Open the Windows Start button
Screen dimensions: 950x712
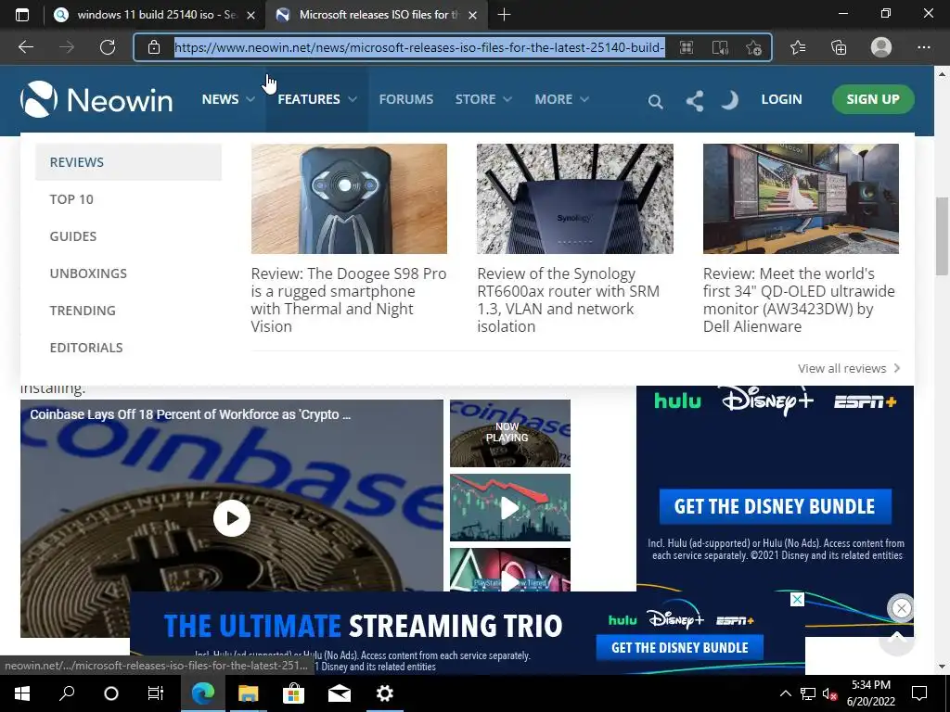pos(22,693)
